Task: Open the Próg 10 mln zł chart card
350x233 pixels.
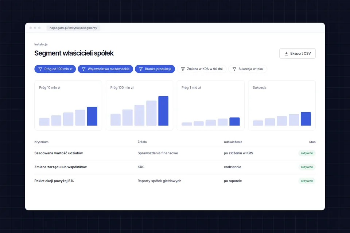Action: point(68,105)
